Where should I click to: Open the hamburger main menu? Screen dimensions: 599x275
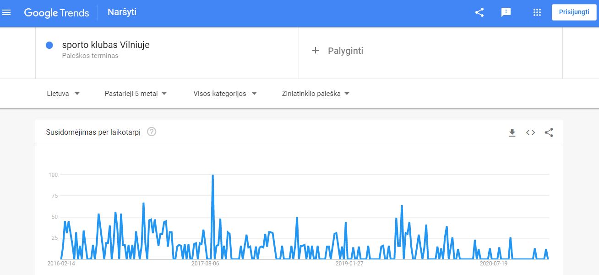tap(7, 12)
